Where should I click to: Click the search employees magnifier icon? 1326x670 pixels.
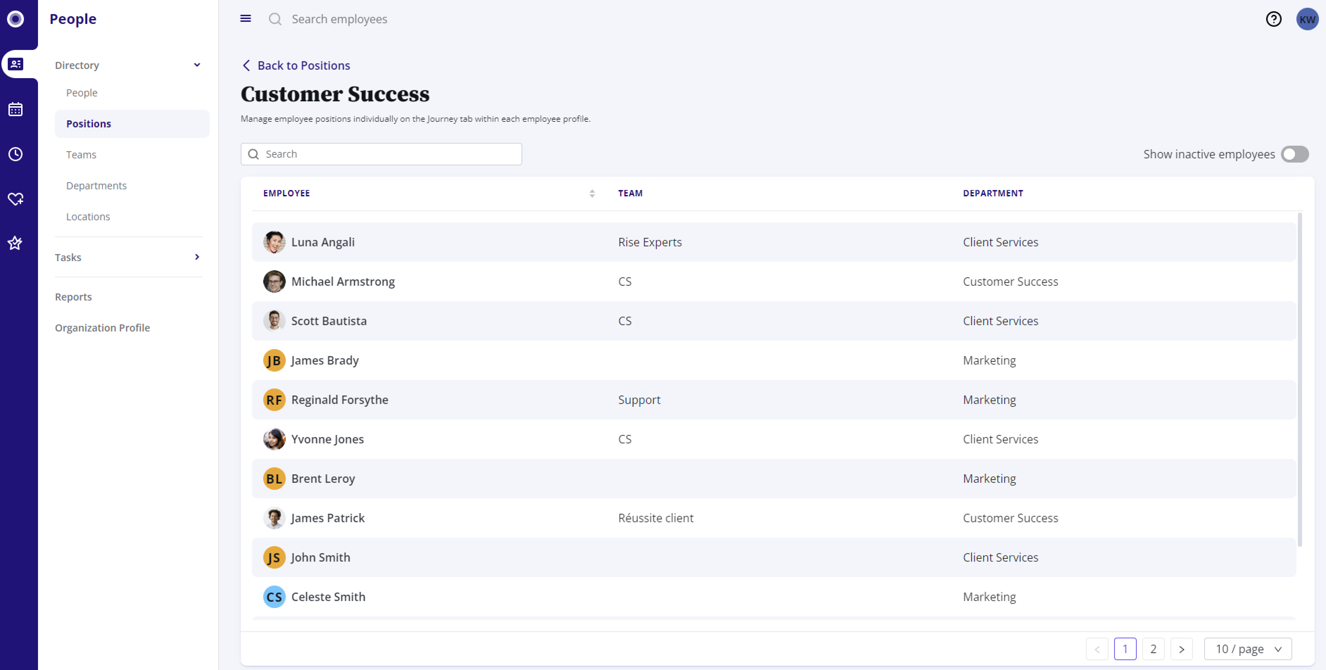[x=275, y=19]
